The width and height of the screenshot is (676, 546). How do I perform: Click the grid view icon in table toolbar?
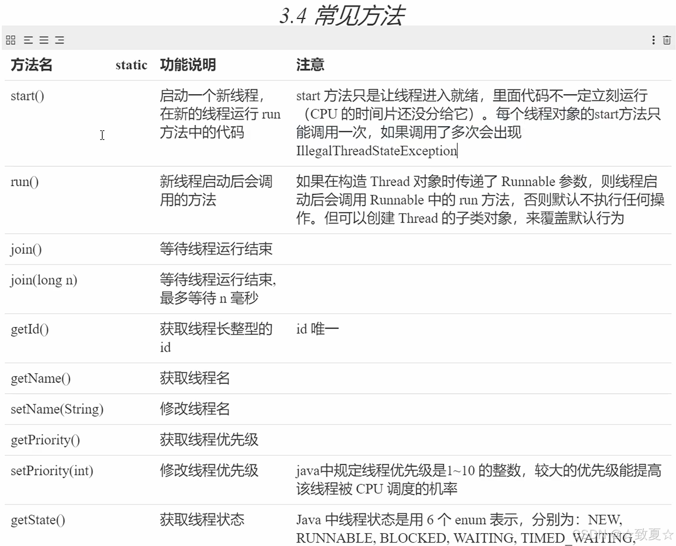click(11, 40)
